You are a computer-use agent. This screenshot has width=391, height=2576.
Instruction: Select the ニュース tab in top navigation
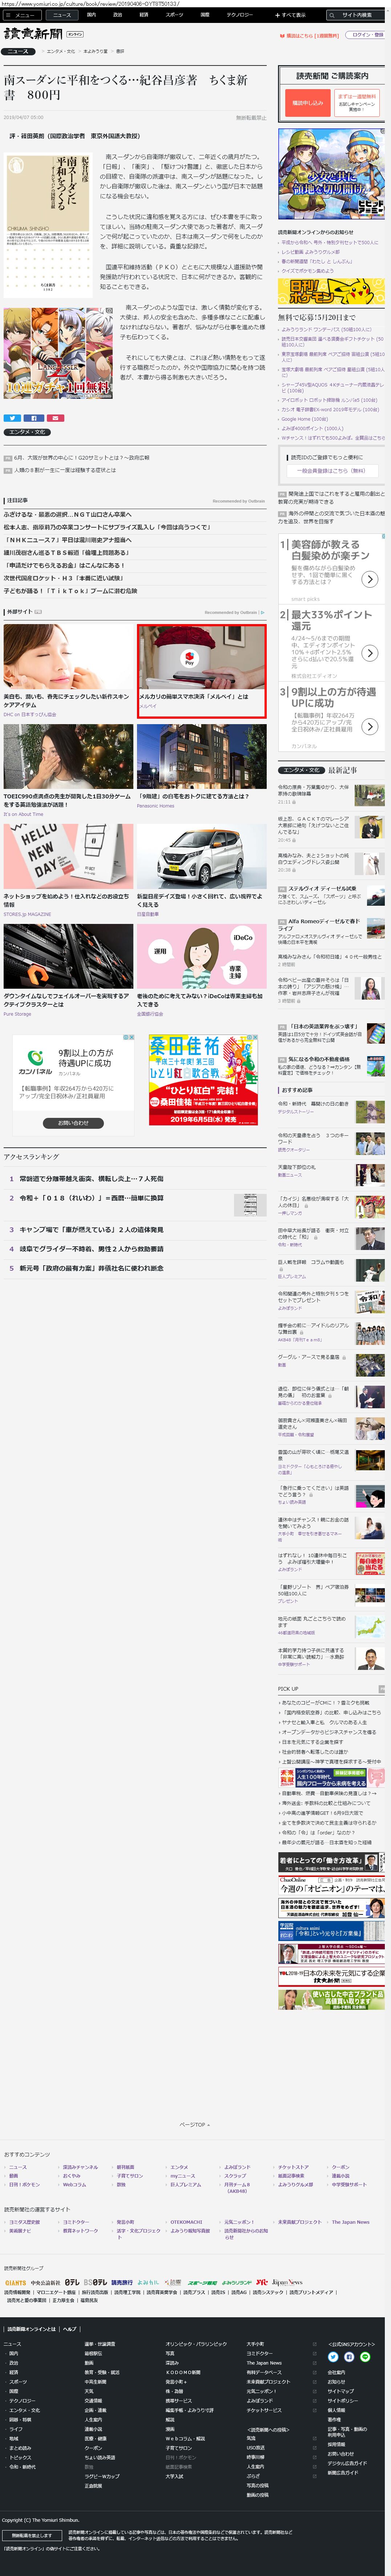coord(62,15)
